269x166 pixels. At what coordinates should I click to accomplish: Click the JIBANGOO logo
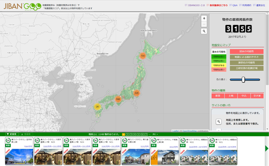[x=22, y=7]
